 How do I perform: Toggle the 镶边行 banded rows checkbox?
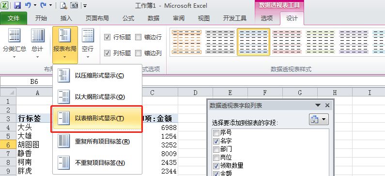point(139,37)
